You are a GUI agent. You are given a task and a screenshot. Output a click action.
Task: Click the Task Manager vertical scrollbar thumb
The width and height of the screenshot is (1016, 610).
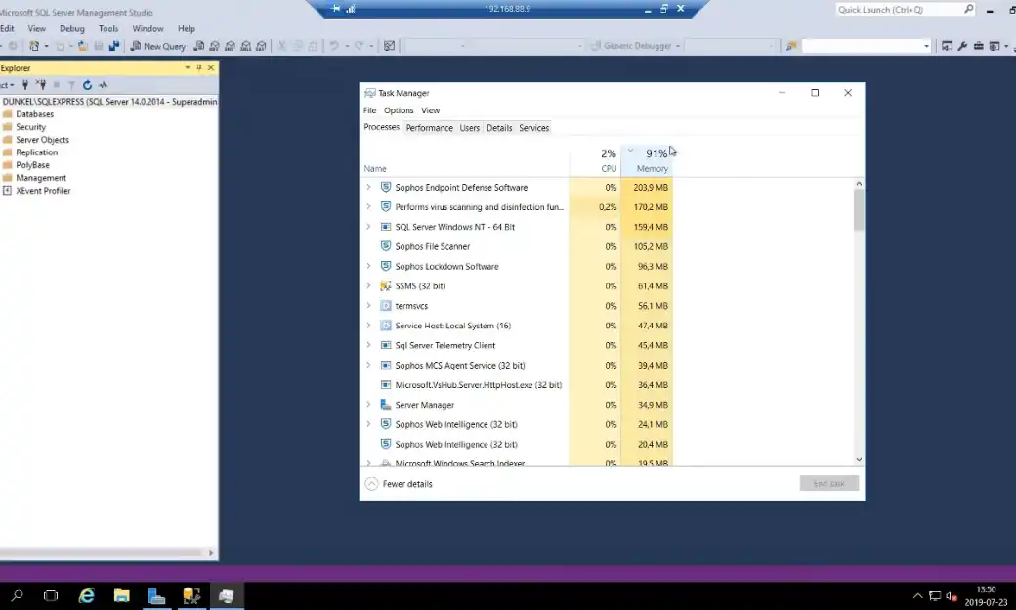click(x=859, y=210)
